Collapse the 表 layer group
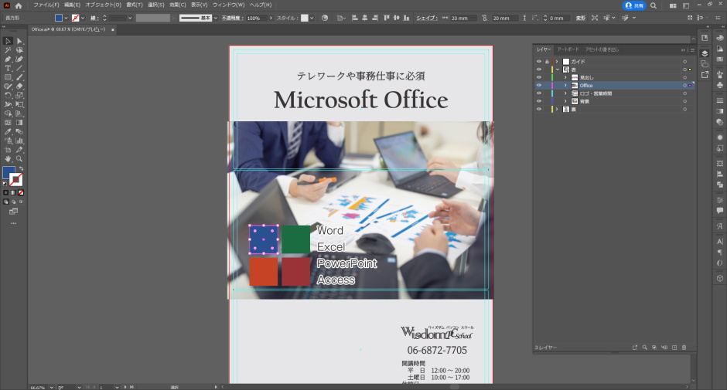This screenshot has height=390, width=727. coord(557,70)
